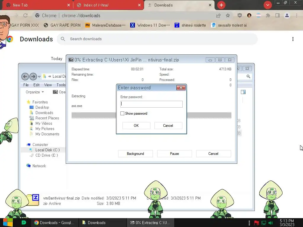The width and height of the screenshot is (303, 227).
Task: Send extraction to Background
Action: (135, 154)
